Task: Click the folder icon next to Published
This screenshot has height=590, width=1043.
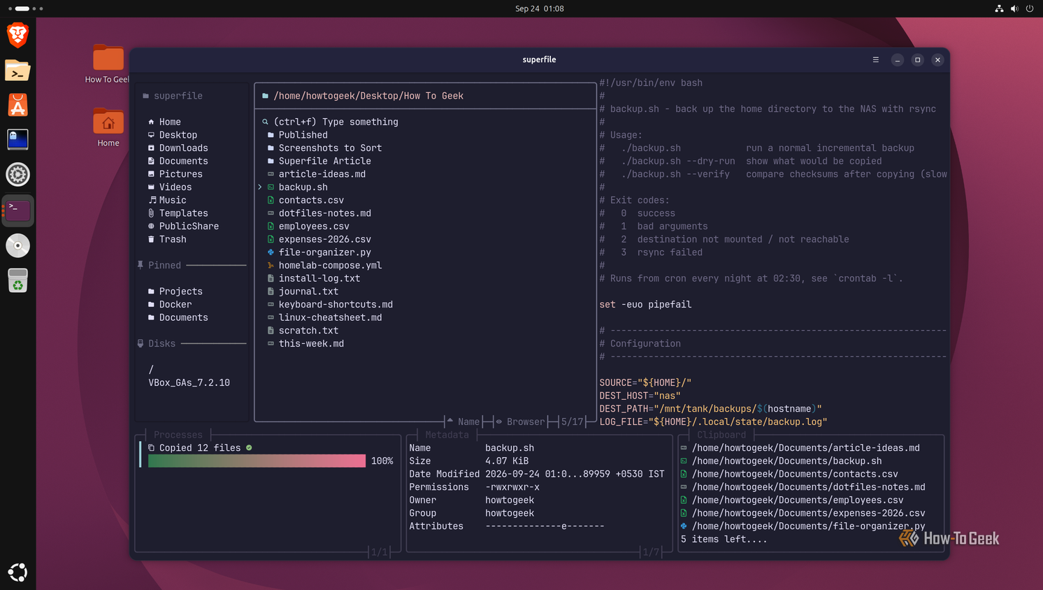Action: pos(271,135)
